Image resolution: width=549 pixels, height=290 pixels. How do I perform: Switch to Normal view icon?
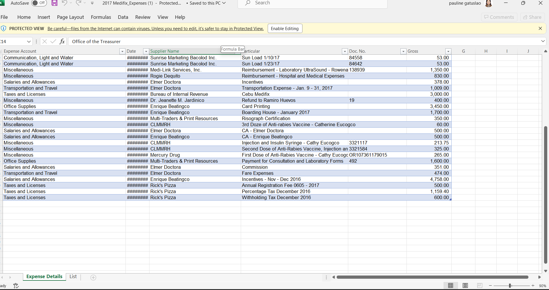(450, 286)
